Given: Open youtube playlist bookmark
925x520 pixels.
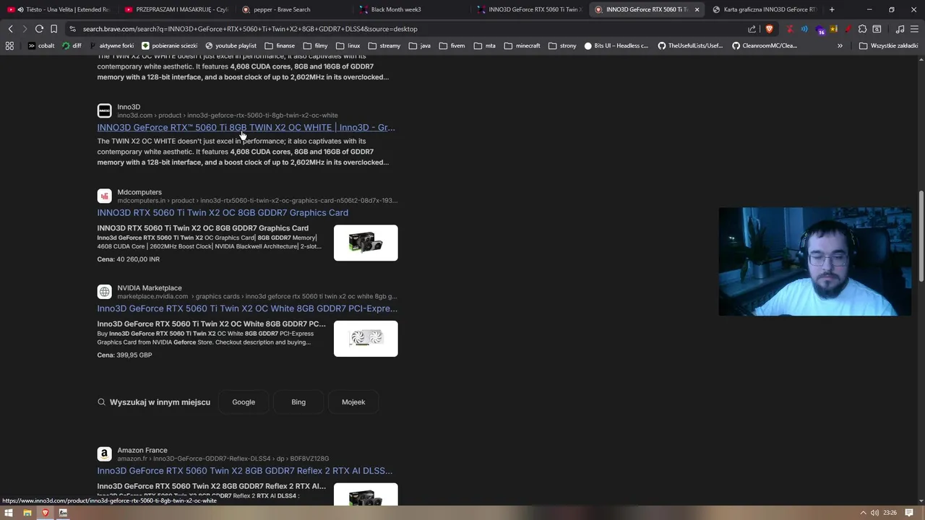Looking at the screenshot, I should tap(231, 45).
